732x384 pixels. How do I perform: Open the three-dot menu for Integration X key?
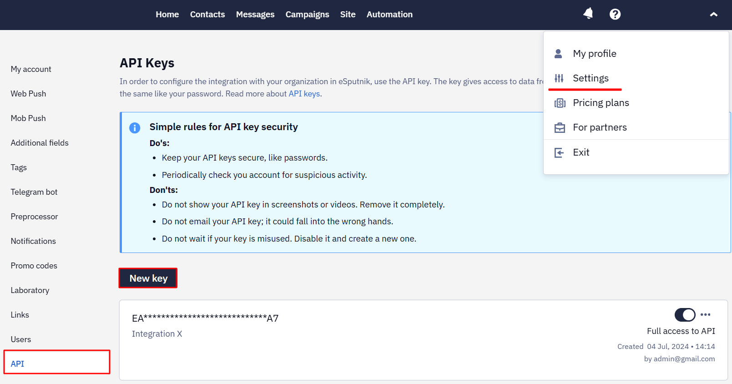706,314
